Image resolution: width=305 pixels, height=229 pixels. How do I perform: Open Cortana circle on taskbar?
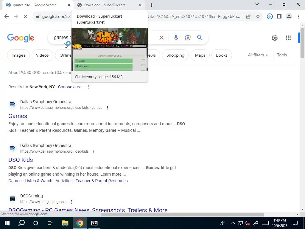click(x=36, y=223)
